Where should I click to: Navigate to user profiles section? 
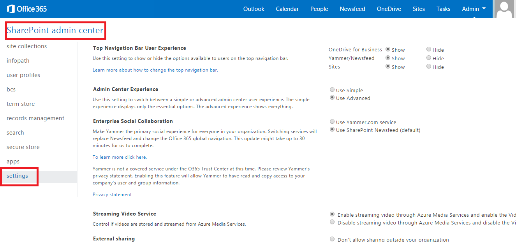pyautogui.click(x=23, y=75)
